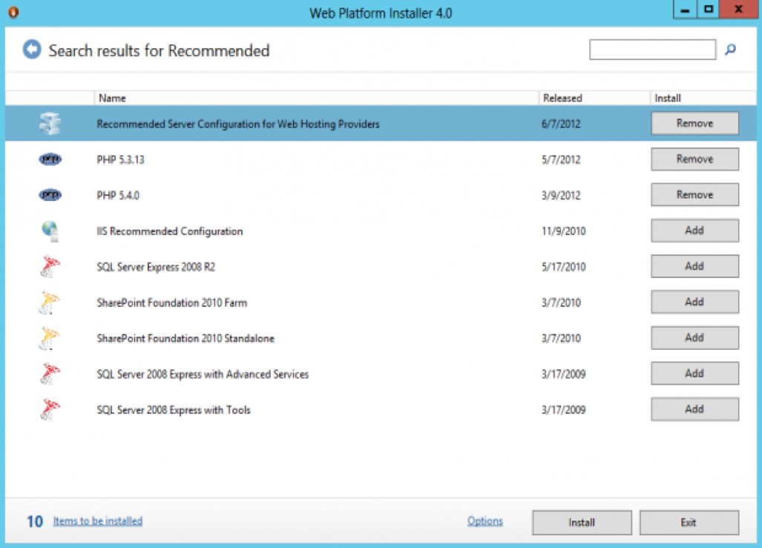The width and height of the screenshot is (762, 548).
Task: Click the blue back arrow icon
Action: tap(32, 50)
